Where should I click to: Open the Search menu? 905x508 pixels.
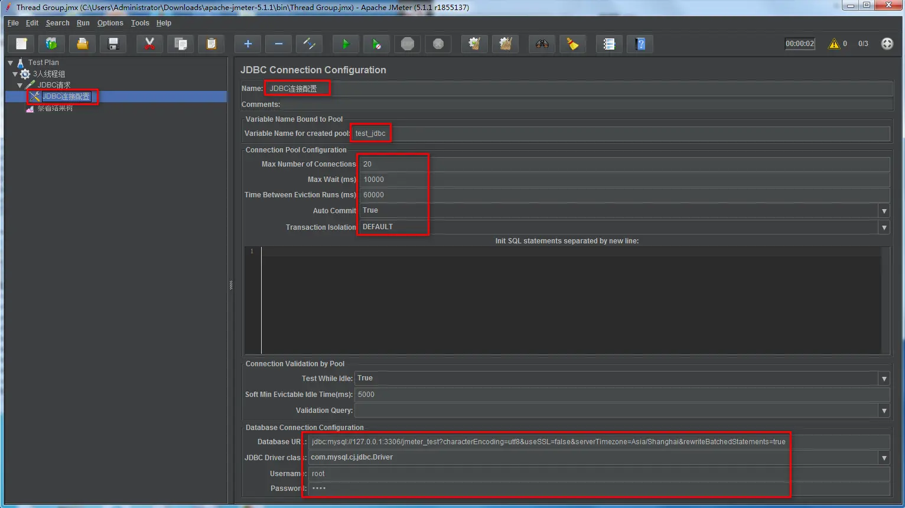tap(57, 23)
